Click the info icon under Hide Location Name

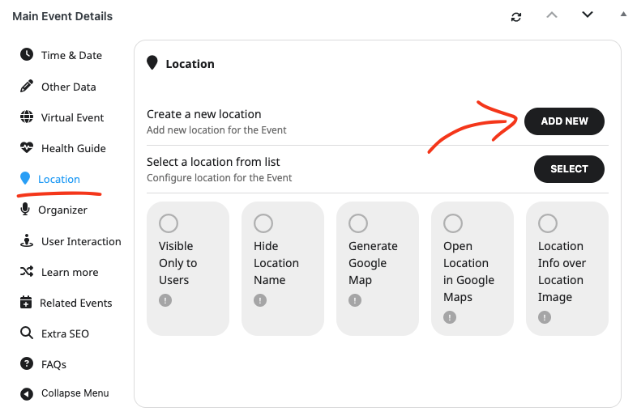click(x=260, y=300)
